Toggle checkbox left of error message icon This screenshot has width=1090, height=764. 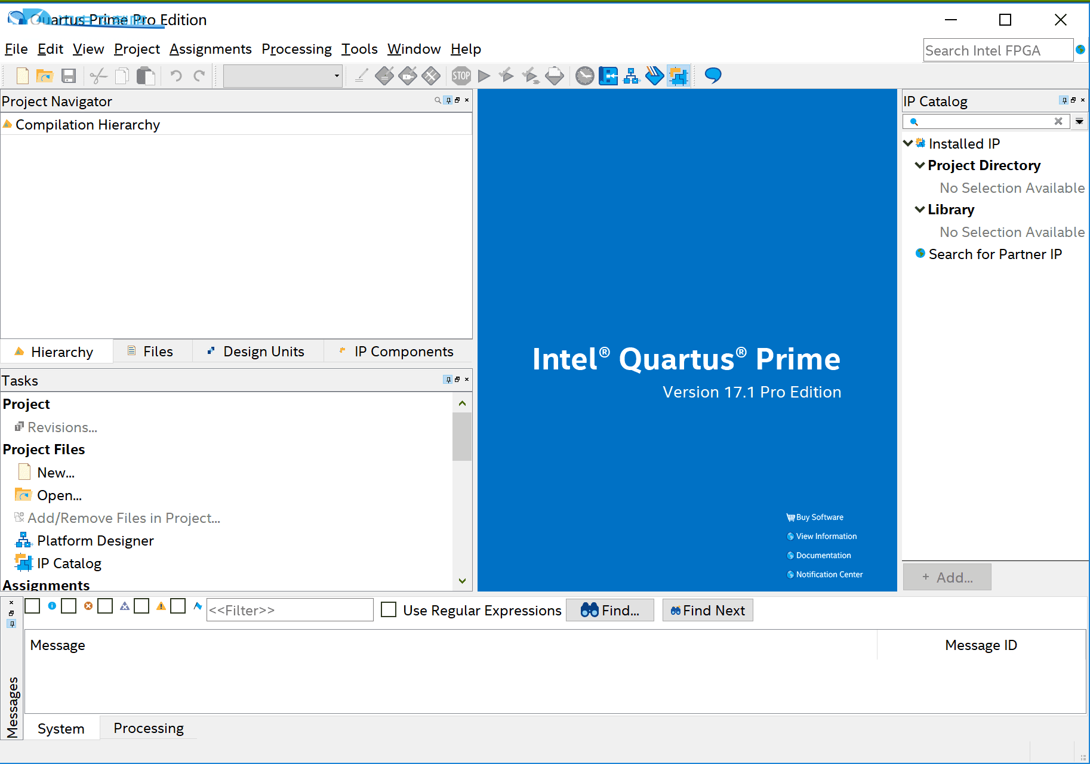(69, 606)
